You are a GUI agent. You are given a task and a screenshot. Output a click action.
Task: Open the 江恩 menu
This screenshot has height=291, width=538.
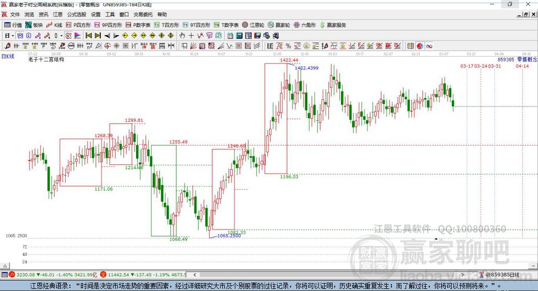tap(58, 14)
